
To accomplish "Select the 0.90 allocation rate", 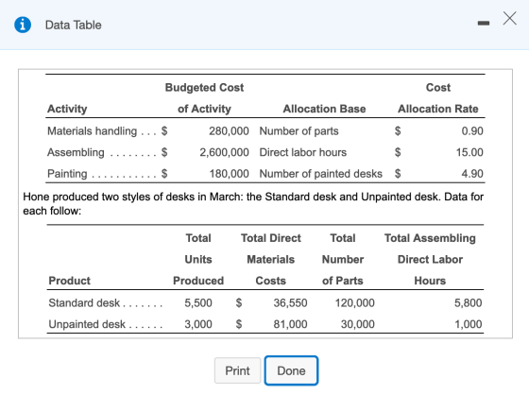I will [472, 131].
